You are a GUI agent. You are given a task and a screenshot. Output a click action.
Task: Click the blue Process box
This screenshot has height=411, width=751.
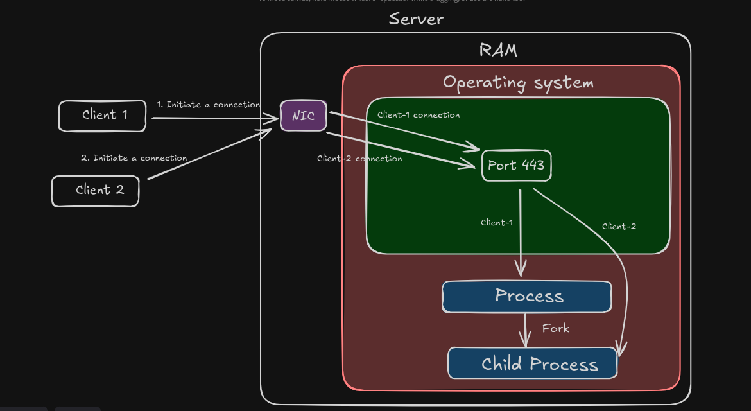click(x=526, y=297)
